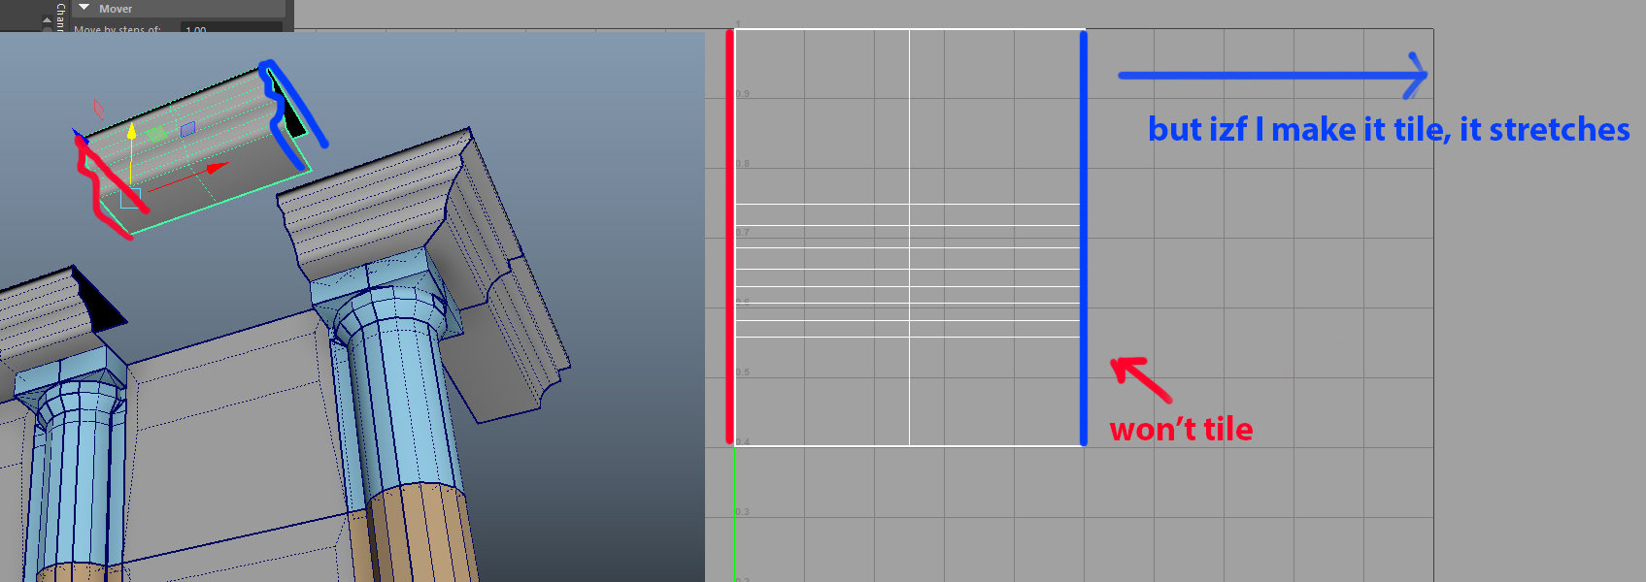Click the 0.5 grid label in UV editor
The height and width of the screenshot is (582, 1646).
point(743,372)
